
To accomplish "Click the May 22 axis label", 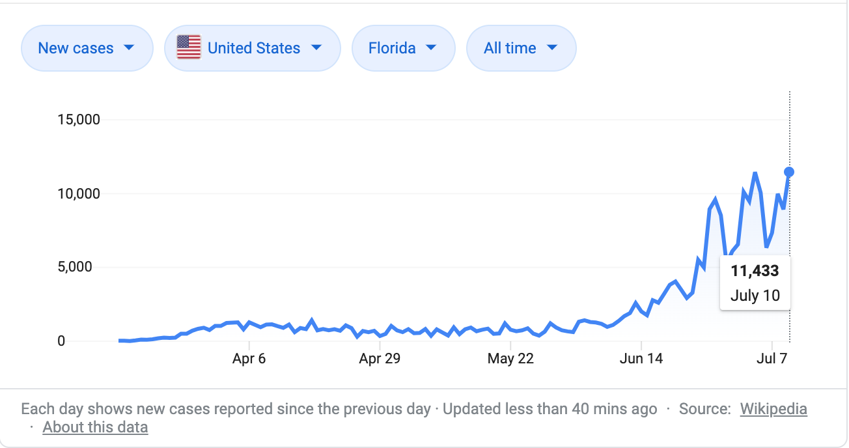I will (x=510, y=359).
